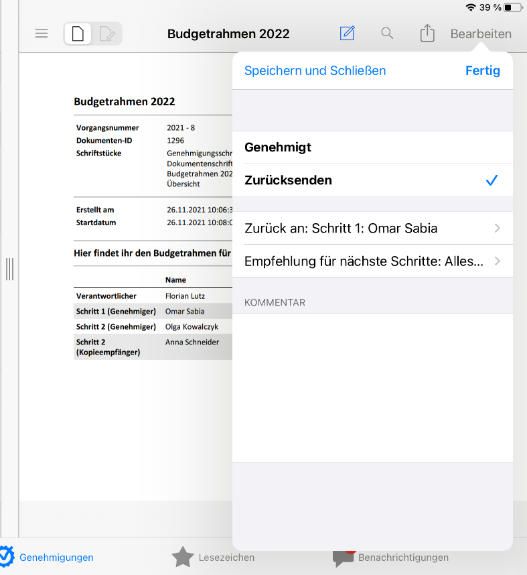The width and height of the screenshot is (527, 575).
Task: Open search with magnifying glass icon
Action: [x=387, y=34]
